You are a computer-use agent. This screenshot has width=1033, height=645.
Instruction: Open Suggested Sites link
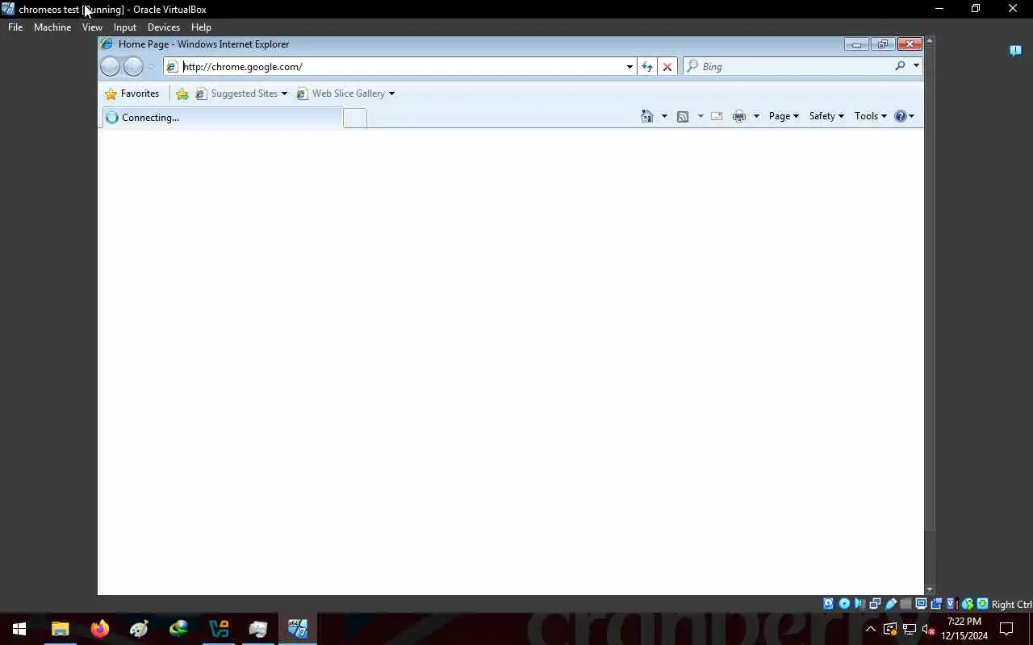coord(236,94)
